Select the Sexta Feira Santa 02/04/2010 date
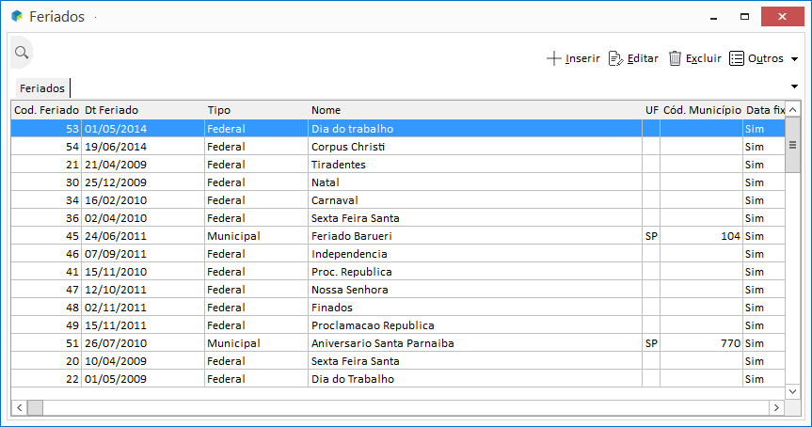 pyautogui.click(x=116, y=218)
